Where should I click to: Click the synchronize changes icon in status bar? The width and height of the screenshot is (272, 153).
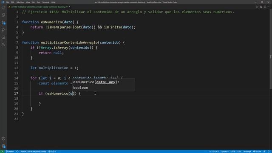pos(17,151)
